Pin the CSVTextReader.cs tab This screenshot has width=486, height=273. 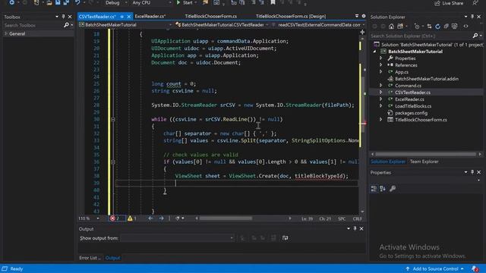[122, 17]
